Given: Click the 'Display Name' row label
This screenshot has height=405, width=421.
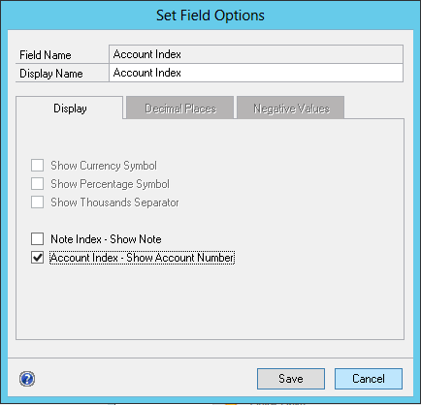Looking at the screenshot, I should click(51, 74).
